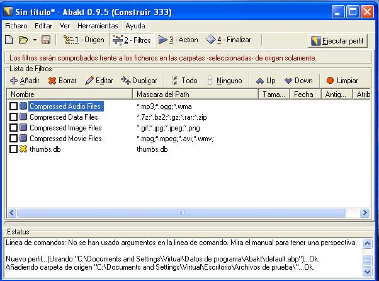Click the Fecha column header
Viewport: 379px width, 281px height.
[x=305, y=95]
